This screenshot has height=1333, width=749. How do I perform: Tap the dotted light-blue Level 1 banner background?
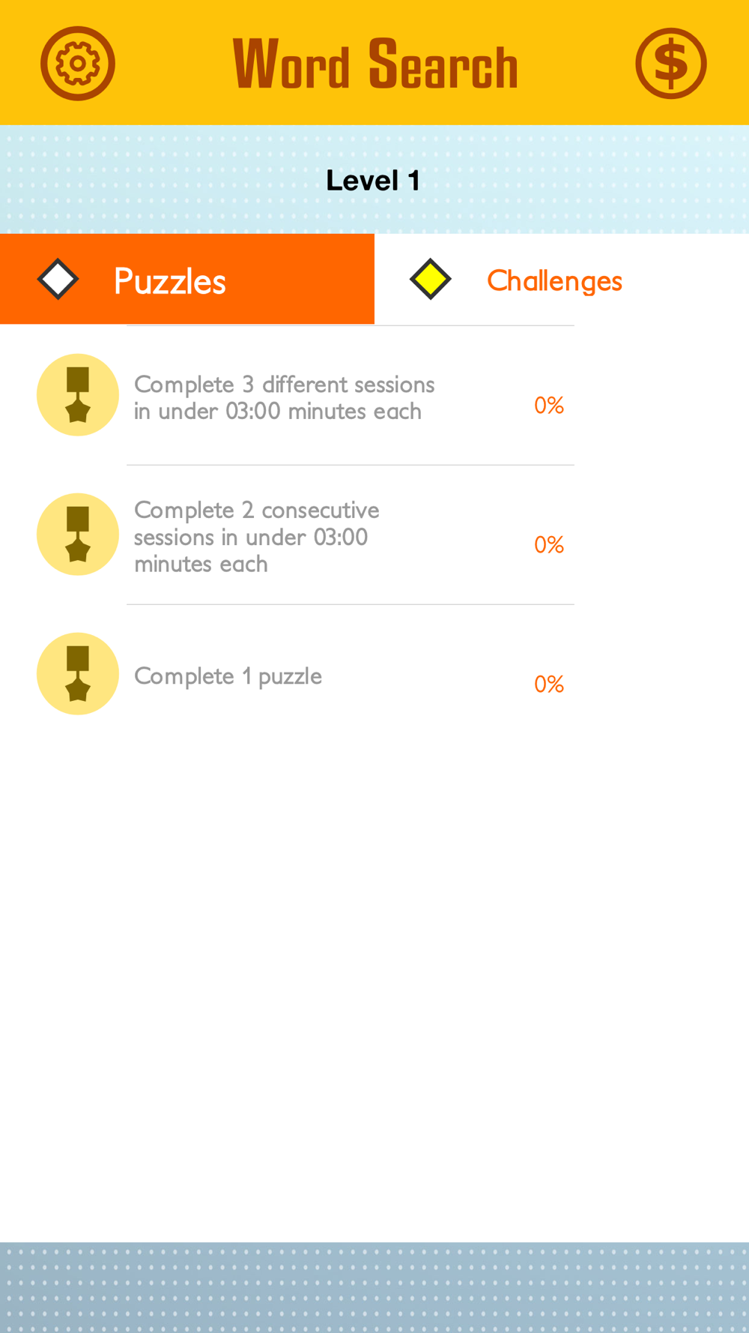[x=150, y=180]
